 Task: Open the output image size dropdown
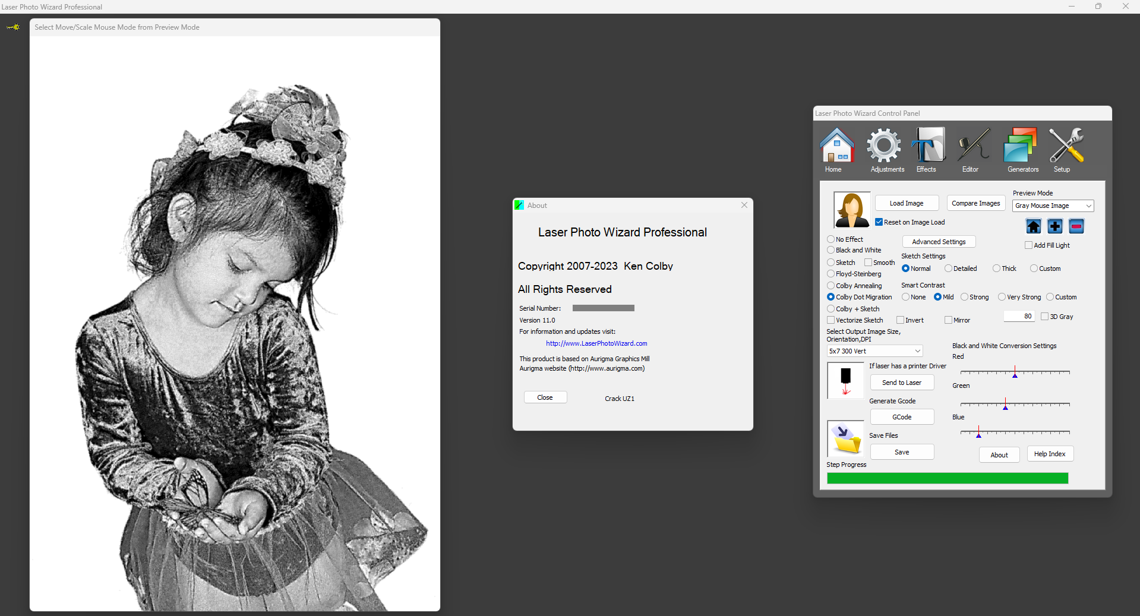click(874, 351)
